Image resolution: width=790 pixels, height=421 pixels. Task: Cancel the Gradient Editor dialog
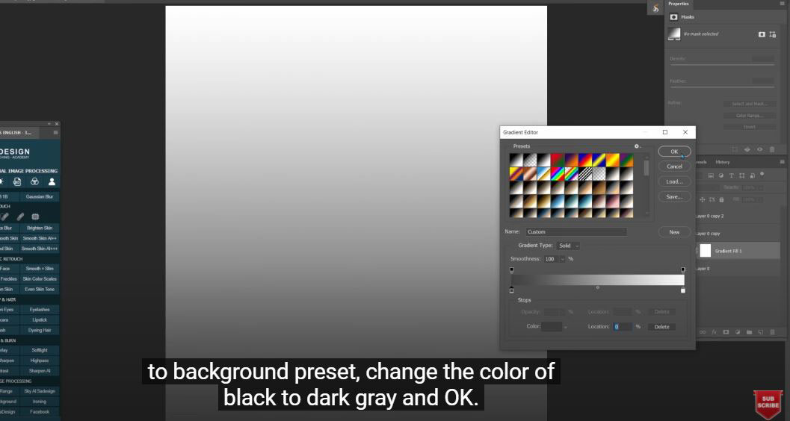pos(674,166)
